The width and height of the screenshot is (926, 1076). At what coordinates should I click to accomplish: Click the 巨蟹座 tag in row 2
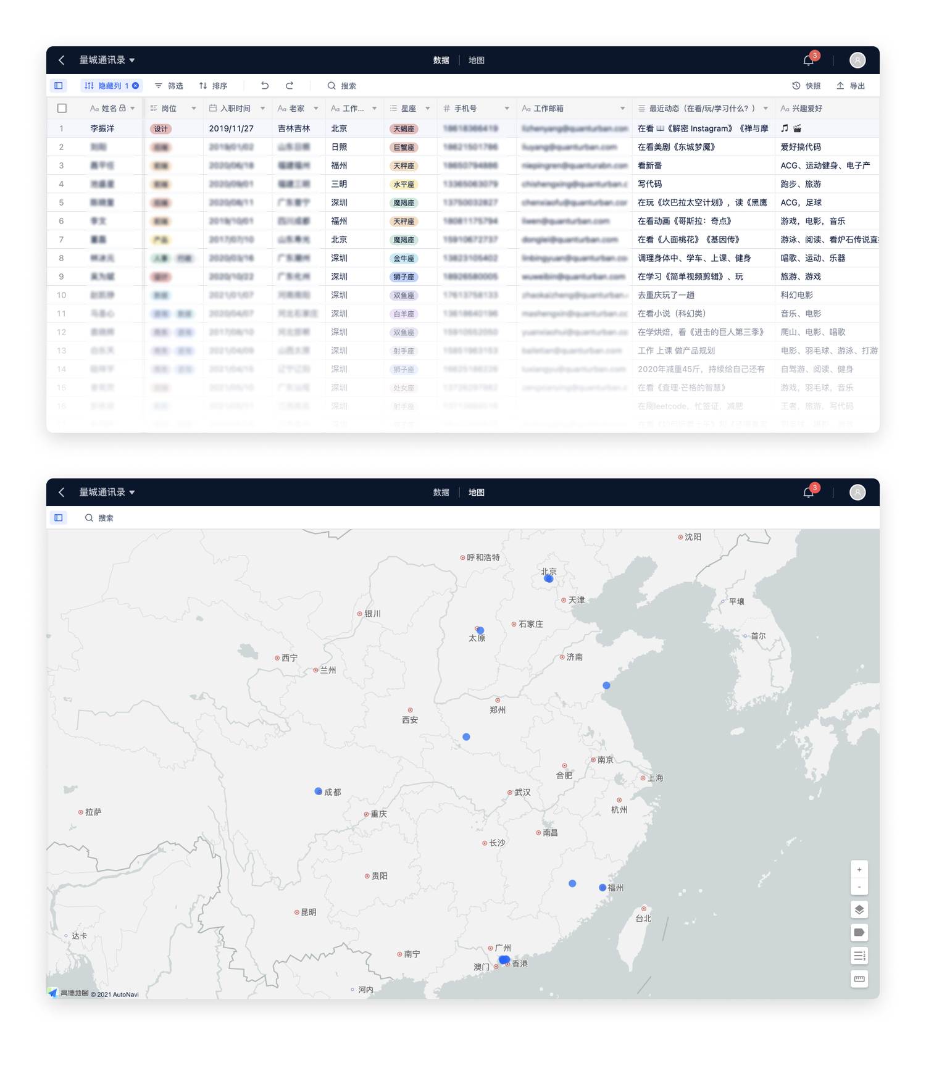click(x=404, y=147)
